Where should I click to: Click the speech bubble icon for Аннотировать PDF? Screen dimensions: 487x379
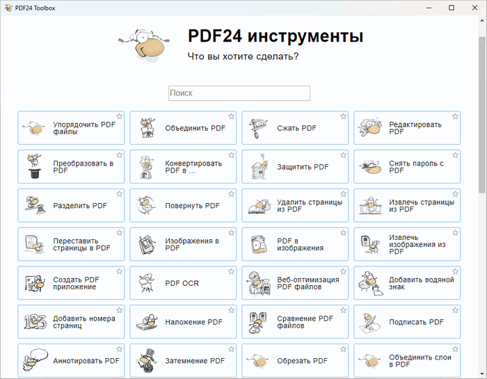pos(35,360)
